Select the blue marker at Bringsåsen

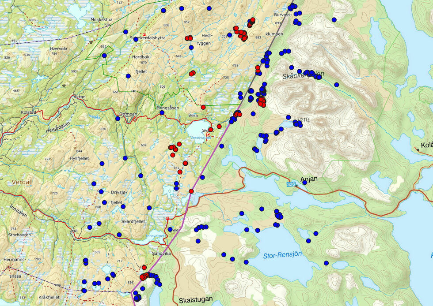click(x=162, y=112)
